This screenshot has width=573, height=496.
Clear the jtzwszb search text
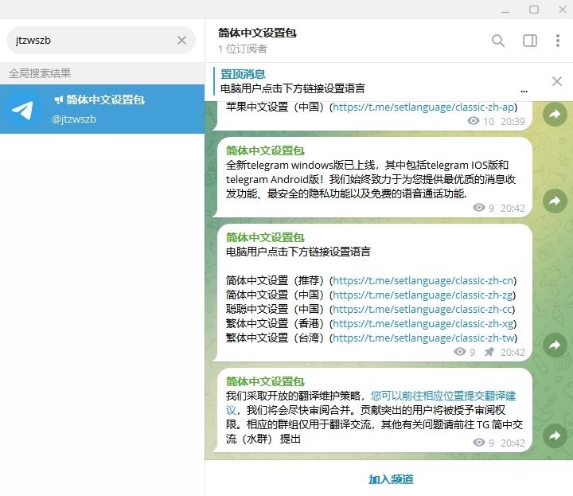[181, 41]
